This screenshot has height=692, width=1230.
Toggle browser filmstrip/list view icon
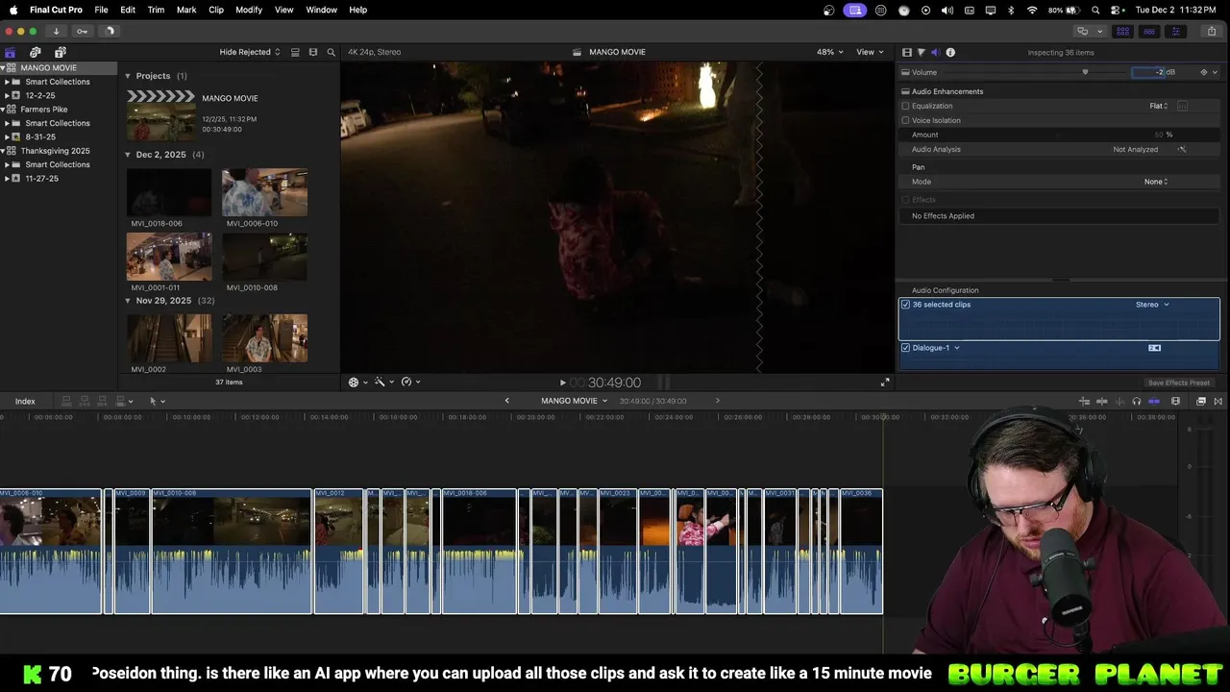click(295, 52)
